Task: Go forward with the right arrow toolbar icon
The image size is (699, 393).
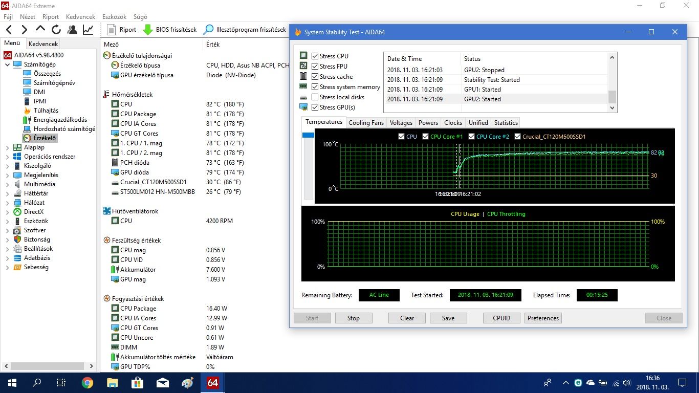Action: pos(24,30)
